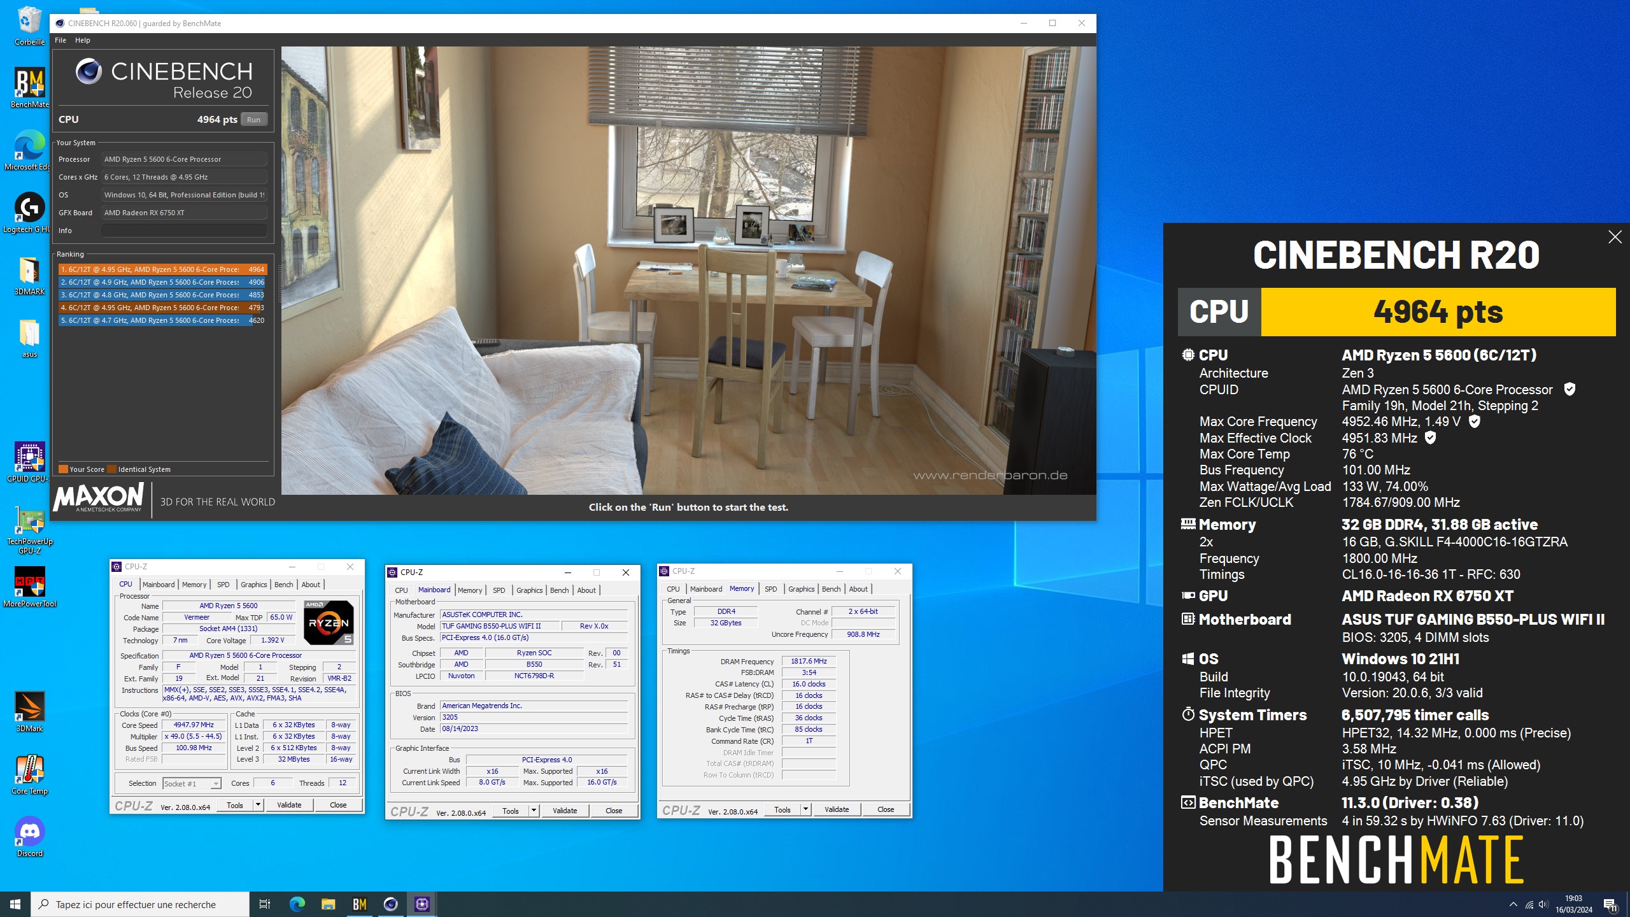Click Validate in left CPU-Z window
This screenshot has height=917, width=1630.
click(x=289, y=805)
